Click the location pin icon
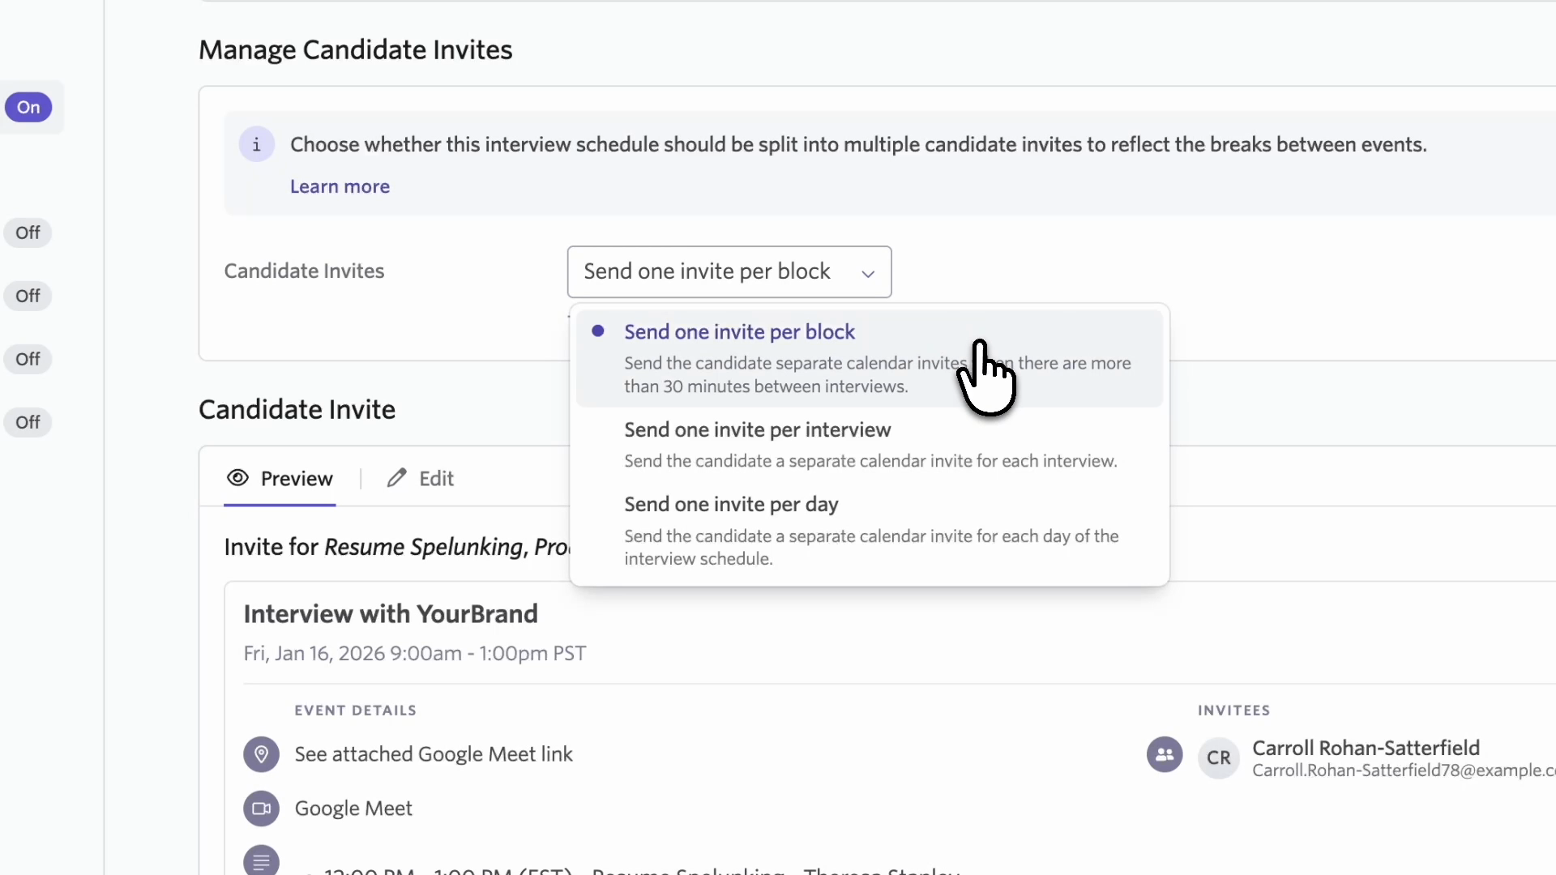 click(261, 754)
